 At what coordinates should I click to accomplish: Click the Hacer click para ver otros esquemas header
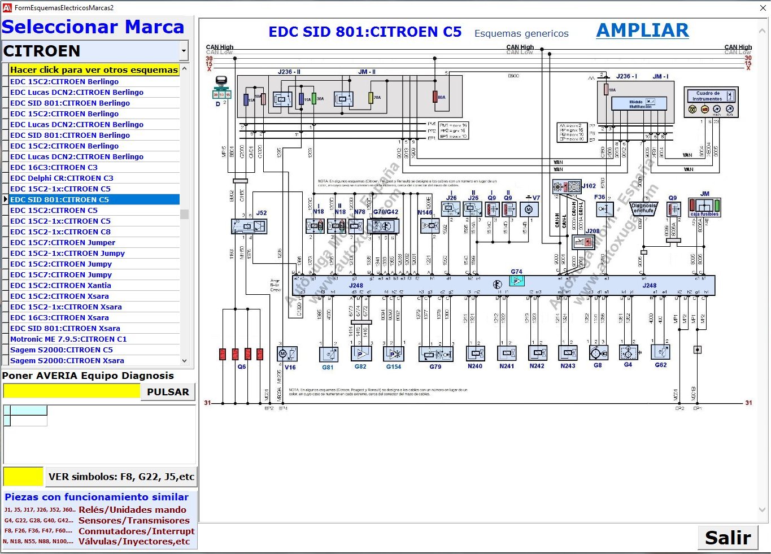(94, 70)
